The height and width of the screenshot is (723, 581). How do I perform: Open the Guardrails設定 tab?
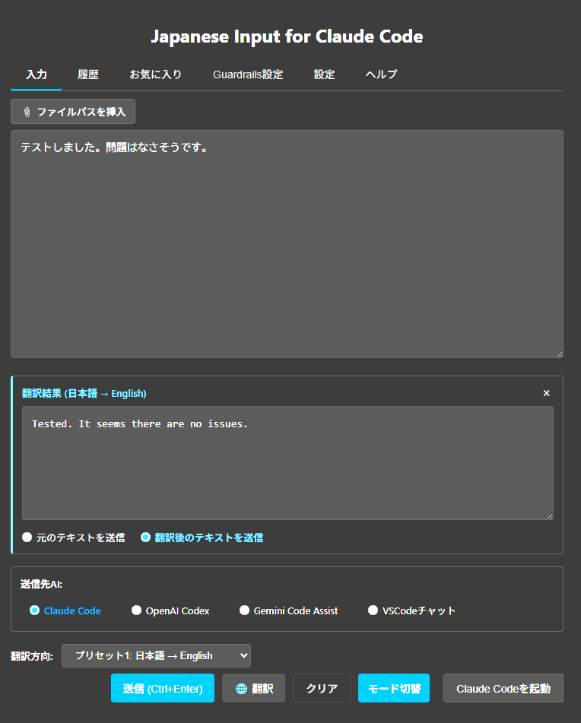[248, 75]
